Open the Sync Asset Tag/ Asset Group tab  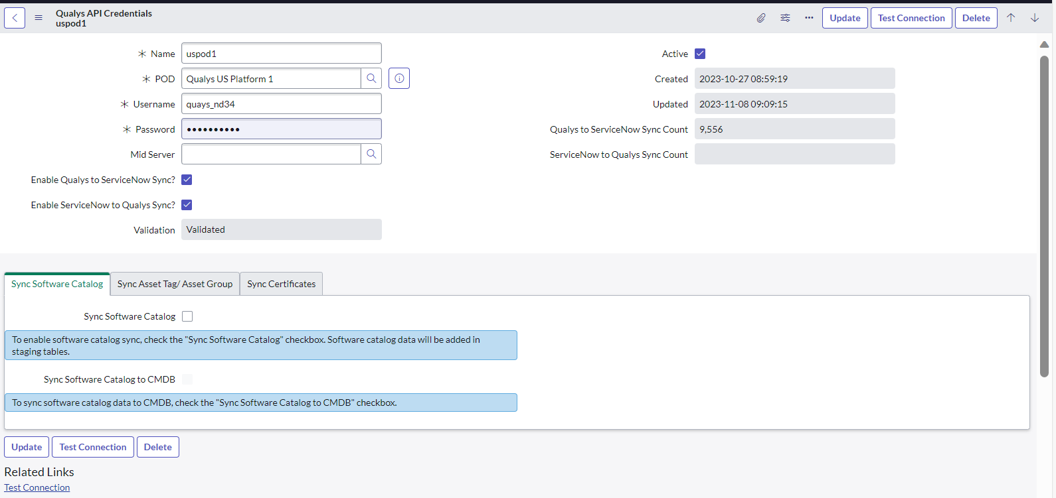click(x=175, y=284)
